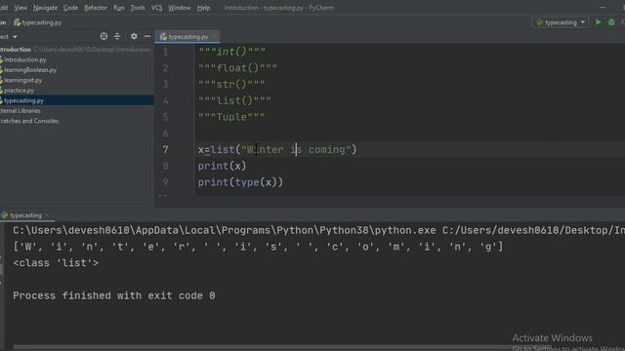Viewport: 625px width, 351px height.
Task: Select the typecasting run tool tab
Action: (x=25, y=215)
